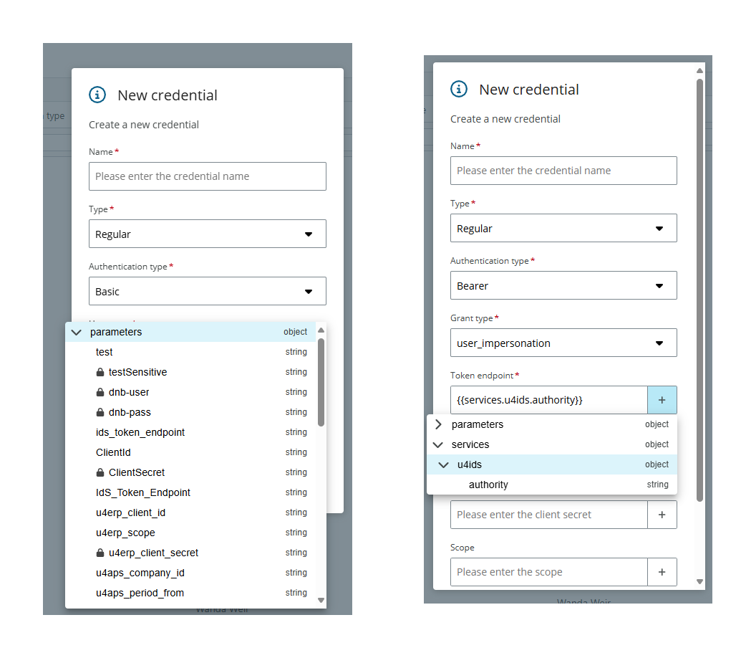Select the authority string under u4ids

pos(488,484)
